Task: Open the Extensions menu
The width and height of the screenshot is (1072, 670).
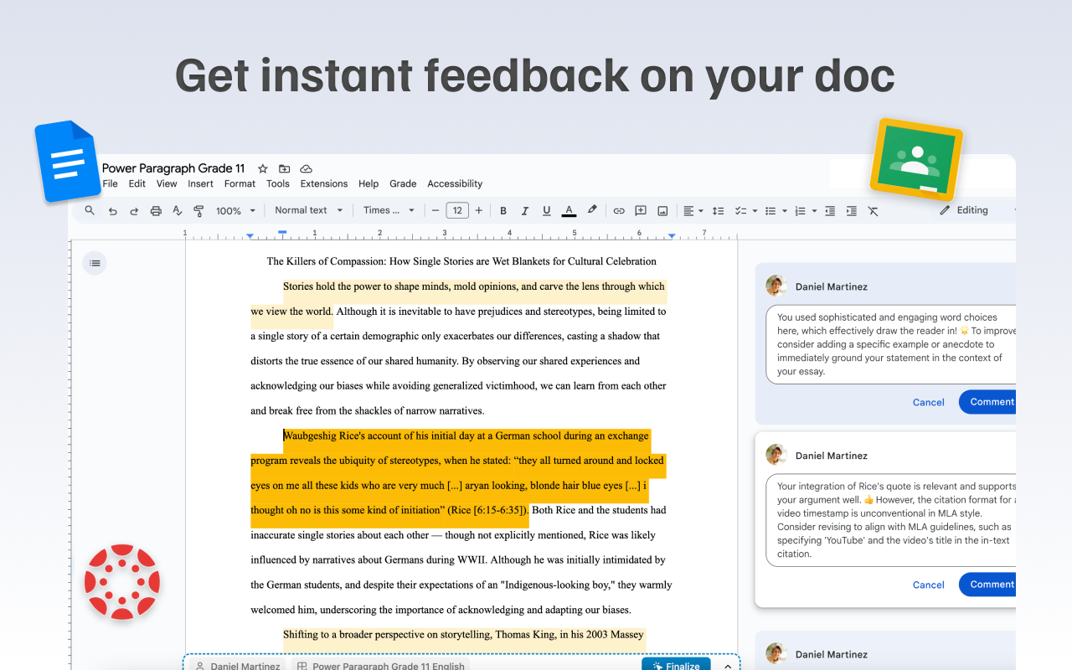Action: 323,183
